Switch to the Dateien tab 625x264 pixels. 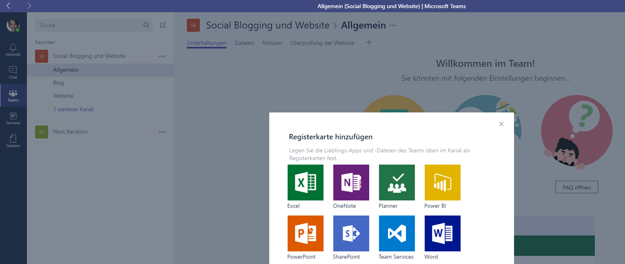click(244, 43)
